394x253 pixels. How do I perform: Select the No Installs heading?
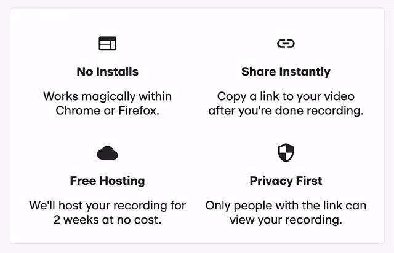coord(107,72)
